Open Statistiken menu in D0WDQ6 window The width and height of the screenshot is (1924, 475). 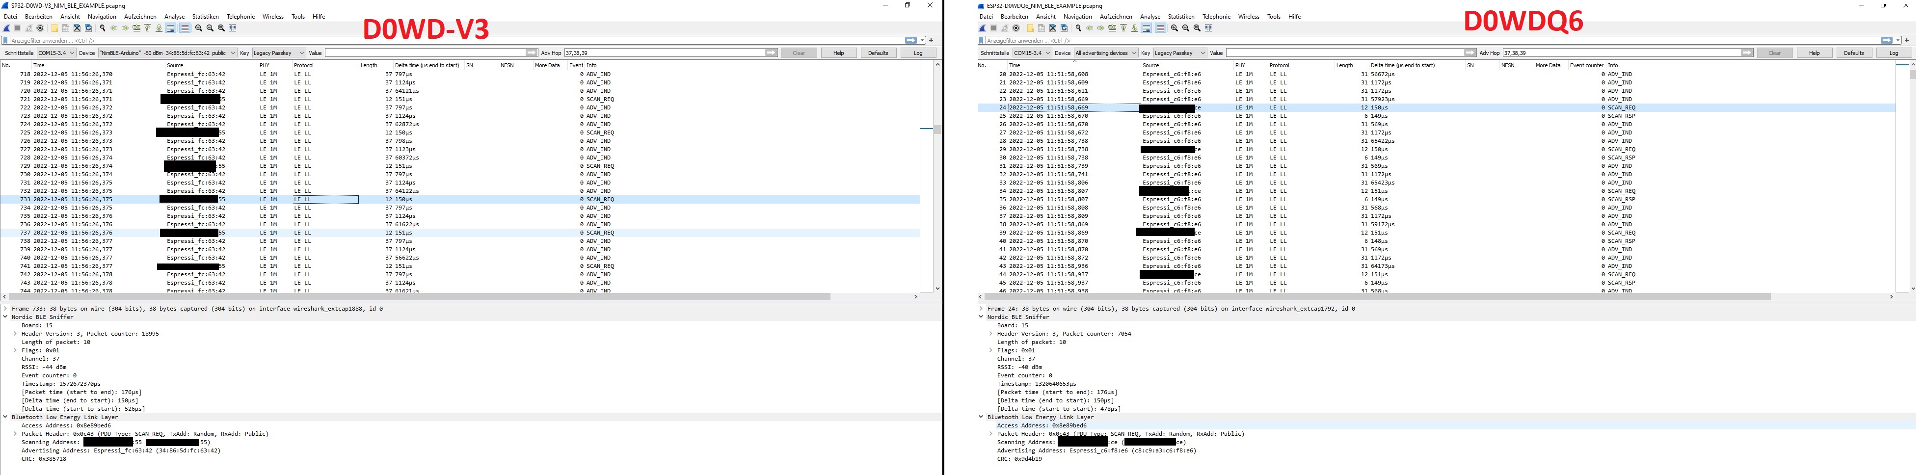click(x=1181, y=16)
